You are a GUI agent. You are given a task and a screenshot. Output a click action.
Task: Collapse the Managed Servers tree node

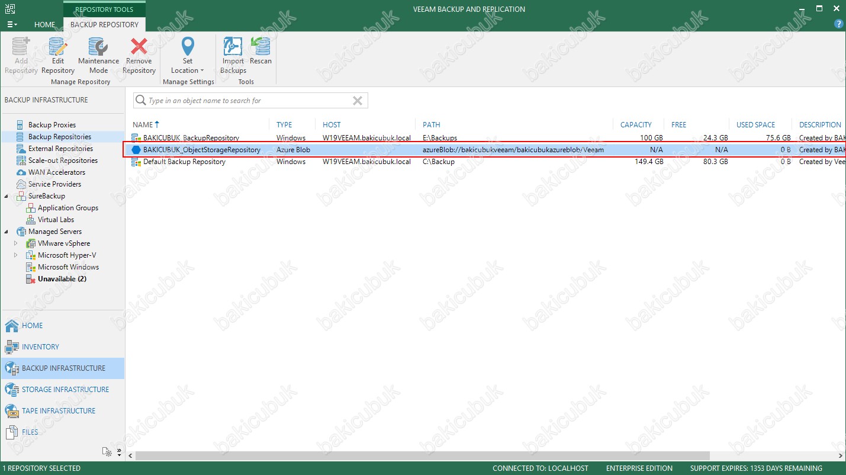pyautogui.click(x=7, y=232)
